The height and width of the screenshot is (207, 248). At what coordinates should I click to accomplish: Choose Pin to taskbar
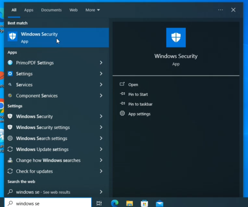click(140, 104)
